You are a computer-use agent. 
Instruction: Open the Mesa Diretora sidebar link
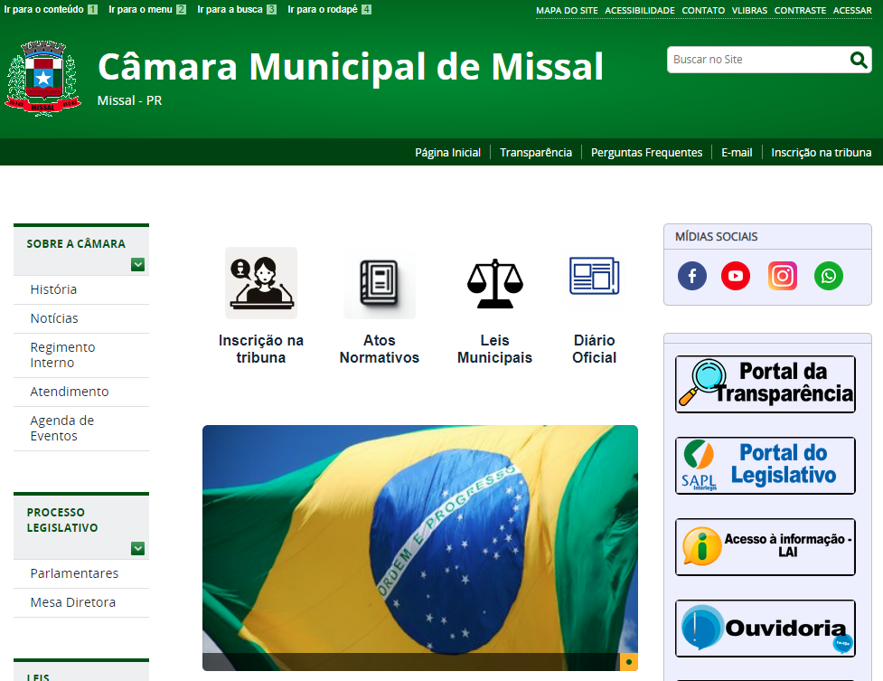click(72, 602)
